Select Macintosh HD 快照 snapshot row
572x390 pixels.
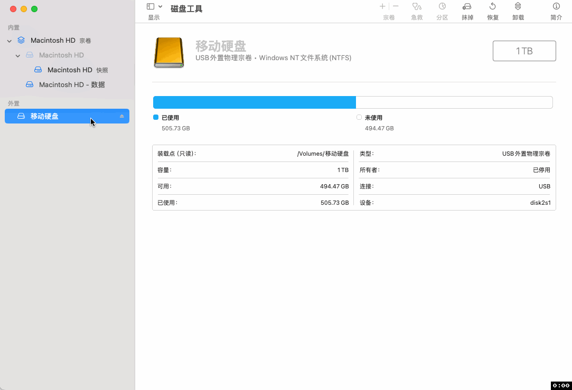(67, 70)
